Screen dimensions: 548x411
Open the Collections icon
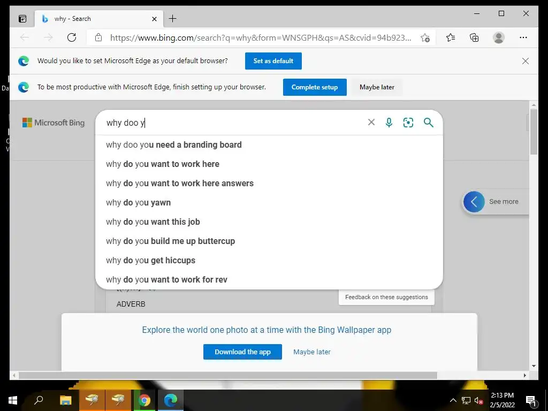474,37
